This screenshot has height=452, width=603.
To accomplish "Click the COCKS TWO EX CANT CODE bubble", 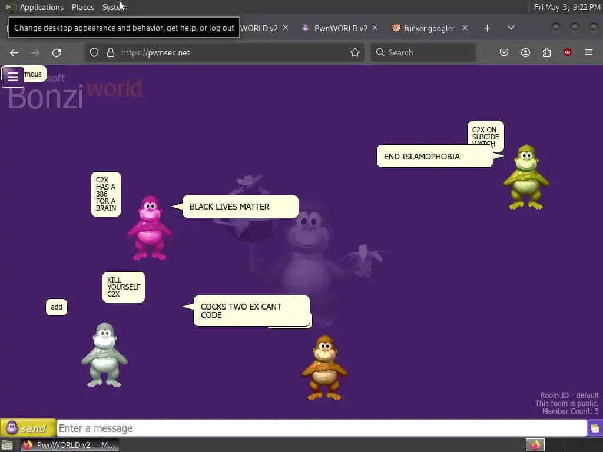I will click(x=251, y=311).
